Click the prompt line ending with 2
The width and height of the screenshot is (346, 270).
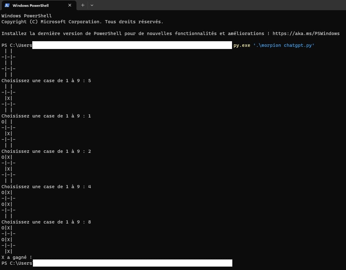click(x=46, y=151)
